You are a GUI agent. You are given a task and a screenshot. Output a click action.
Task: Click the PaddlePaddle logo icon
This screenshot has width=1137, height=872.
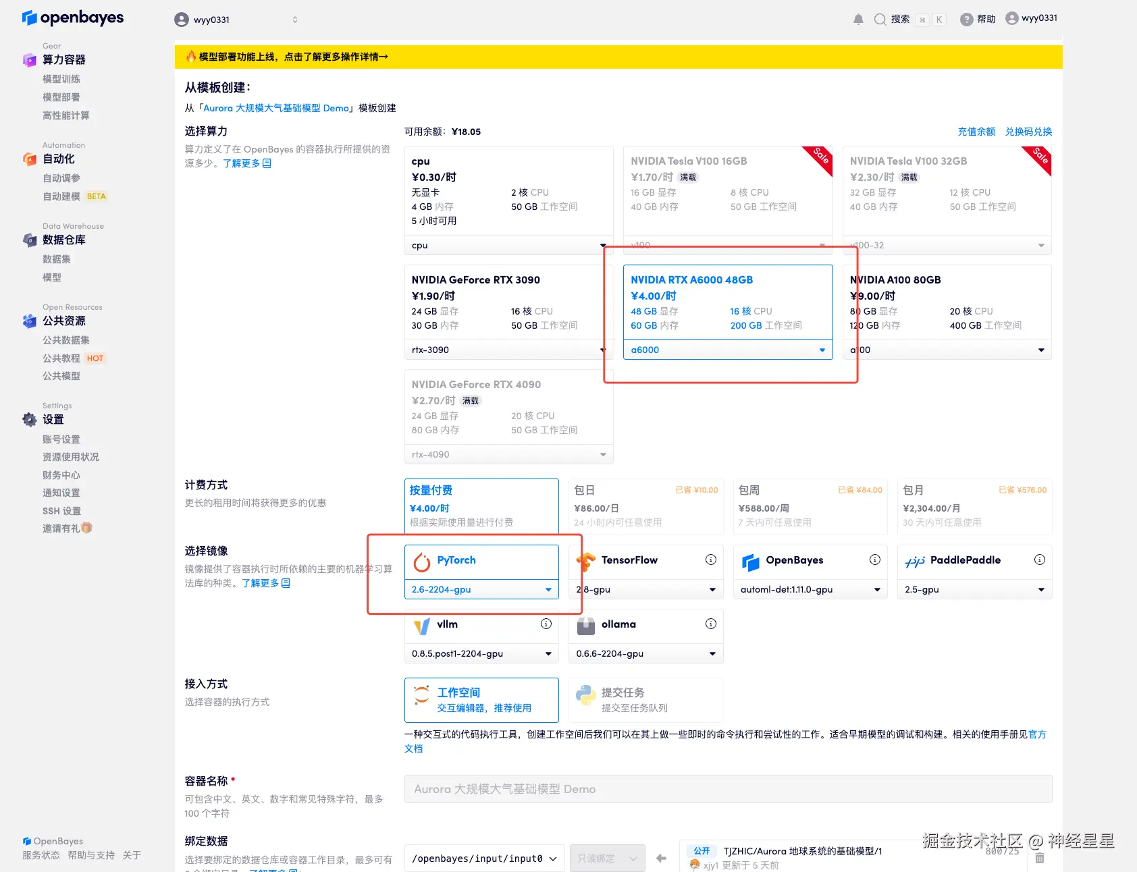pos(915,562)
